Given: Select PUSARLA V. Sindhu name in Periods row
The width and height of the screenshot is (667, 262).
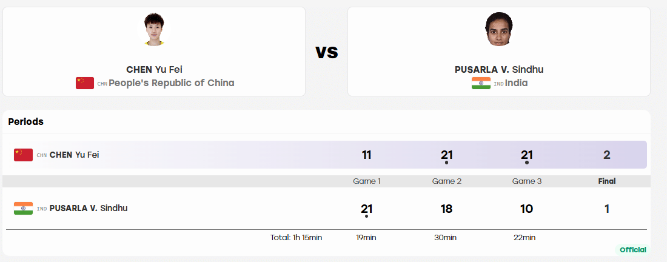Looking at the screenshot, I should click(x=89, y=209).
